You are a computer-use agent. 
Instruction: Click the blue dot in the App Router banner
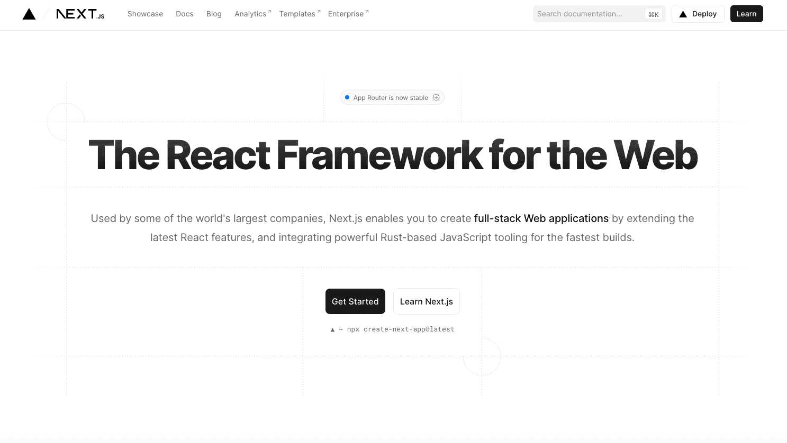tap(347, 97)
